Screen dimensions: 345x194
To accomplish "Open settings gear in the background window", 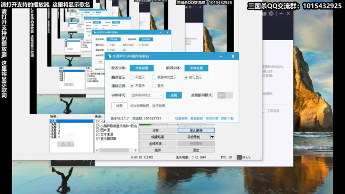I will click(271, 14).
